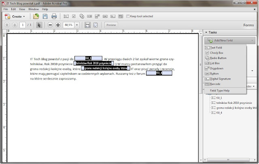Image resolution: width=259 pixels, height=164 pixels.
Task: Open the zoom percentage dropdown arrow
Action: 77,25
